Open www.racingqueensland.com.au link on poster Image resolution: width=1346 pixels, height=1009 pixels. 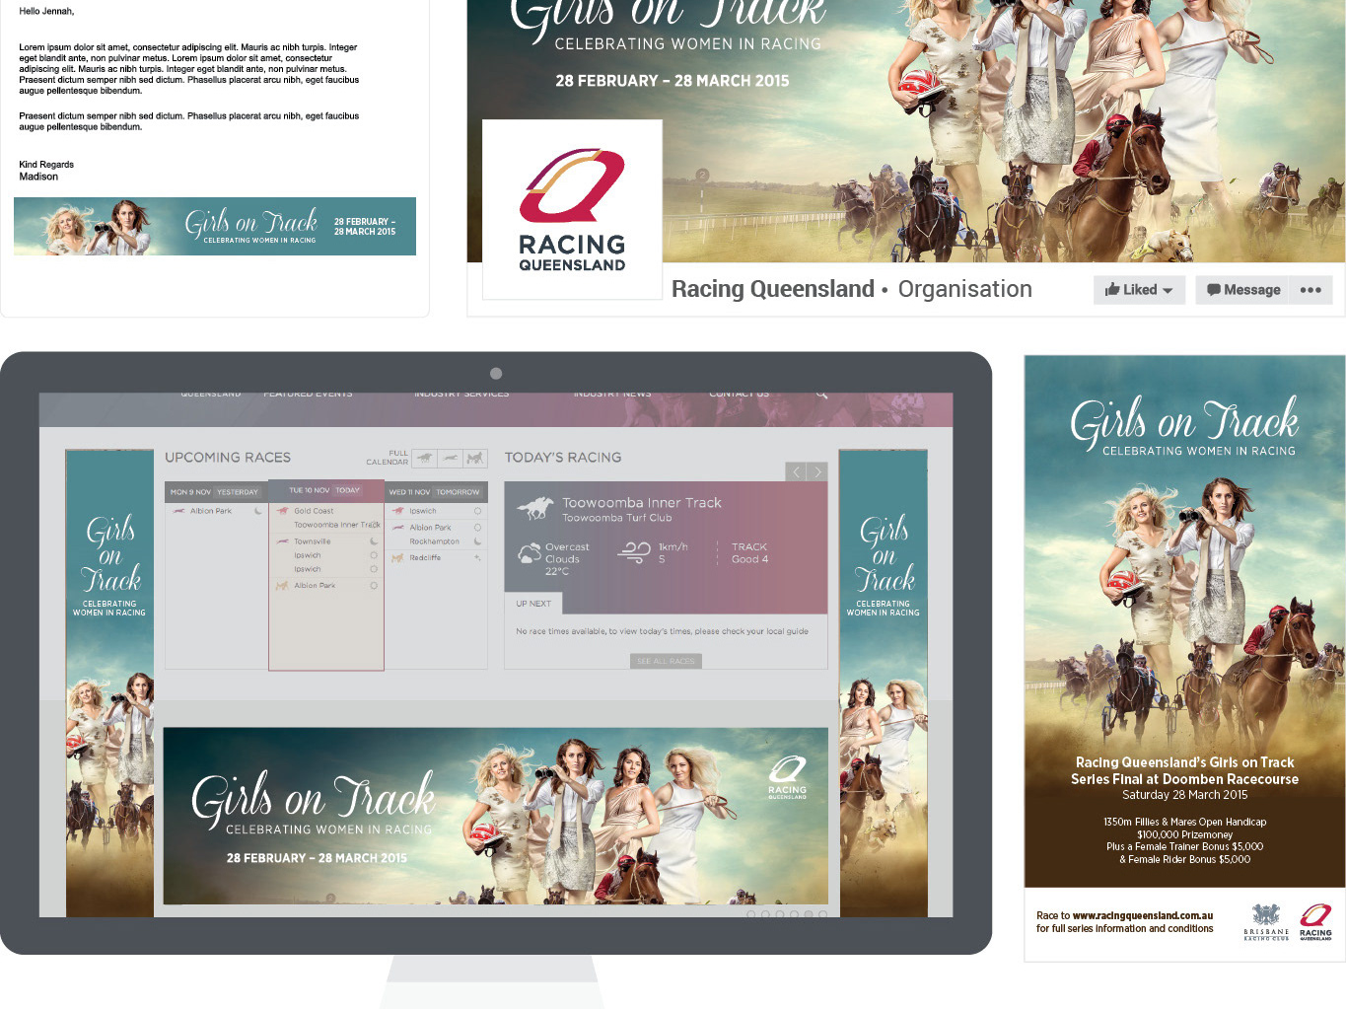(1142, 915)
